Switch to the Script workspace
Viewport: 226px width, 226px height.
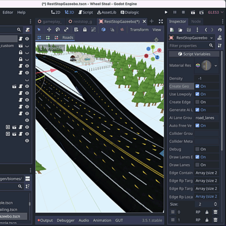(x=86, y=12)
